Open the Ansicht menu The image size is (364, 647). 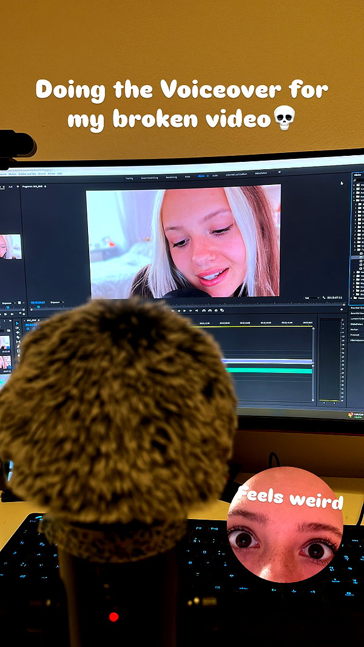pos(42,174)
